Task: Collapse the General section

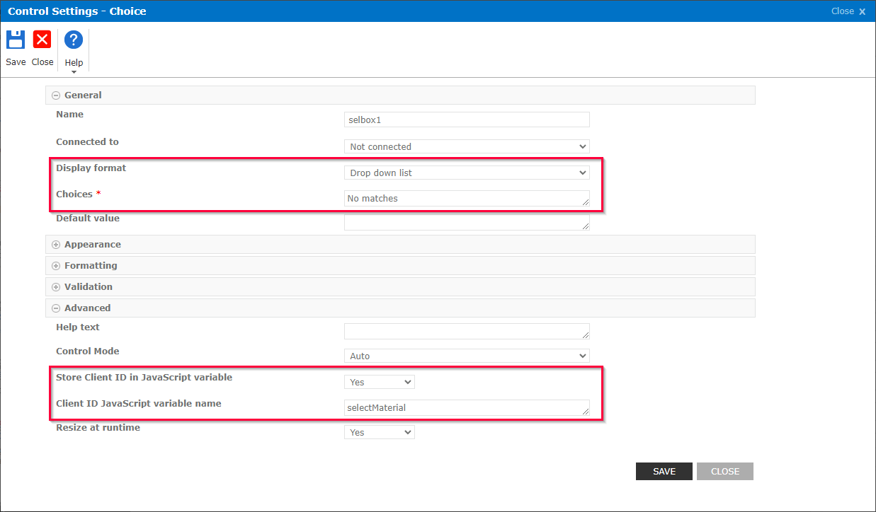Action: coord(55,95)
